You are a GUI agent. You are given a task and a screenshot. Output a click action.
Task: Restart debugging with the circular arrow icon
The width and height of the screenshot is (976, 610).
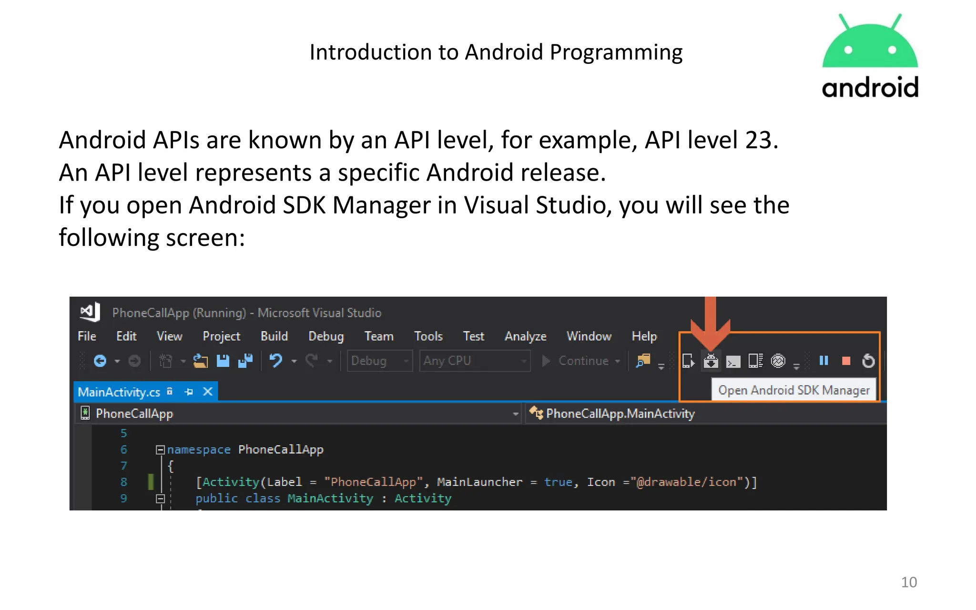tap(868, 361)
